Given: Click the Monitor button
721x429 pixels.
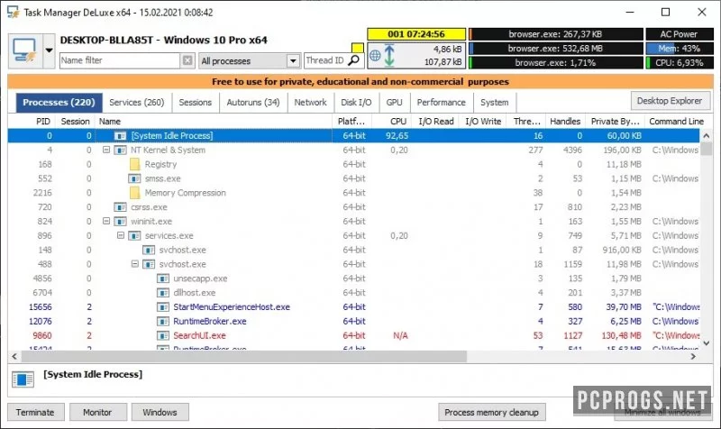Looking at the screenshot, I should point(97,412).
